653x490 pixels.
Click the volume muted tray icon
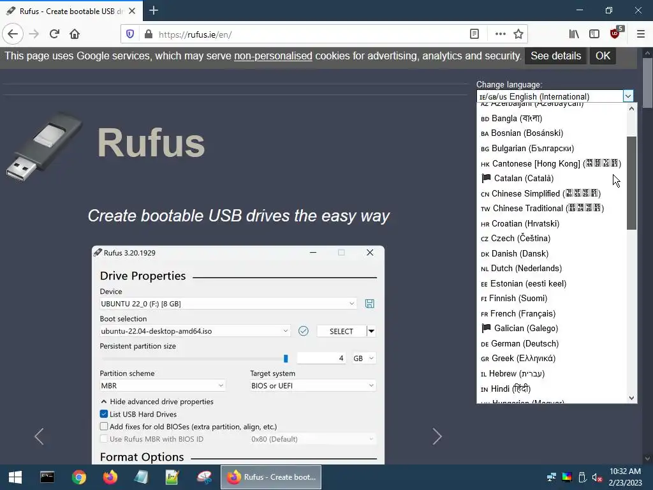pos(597,477)
